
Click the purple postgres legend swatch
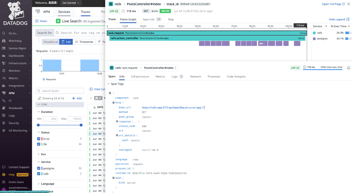point(314,39)
